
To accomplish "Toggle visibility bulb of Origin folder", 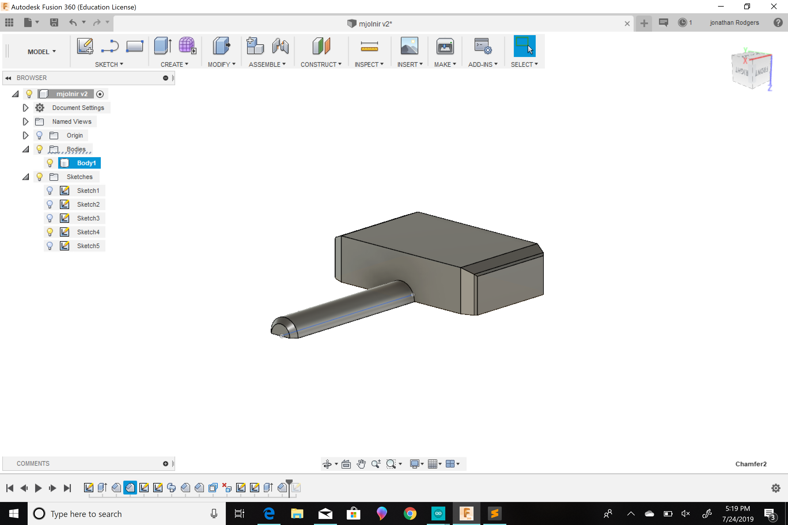I will pos(39,135).
